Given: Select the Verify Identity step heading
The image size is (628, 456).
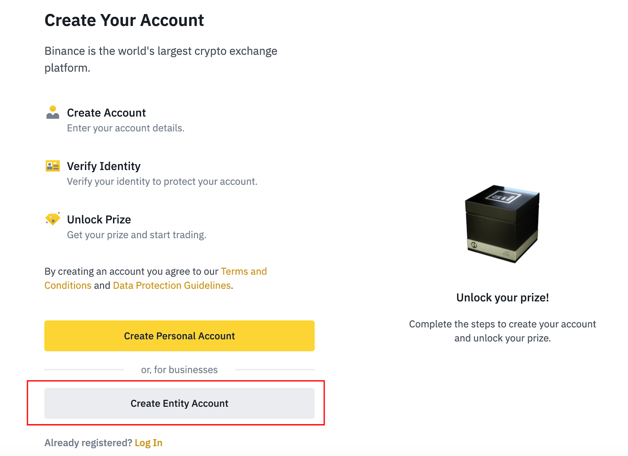Looking at the screenshot, I should (104, 166).
